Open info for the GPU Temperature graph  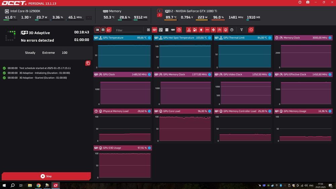[x=150, y=38]
